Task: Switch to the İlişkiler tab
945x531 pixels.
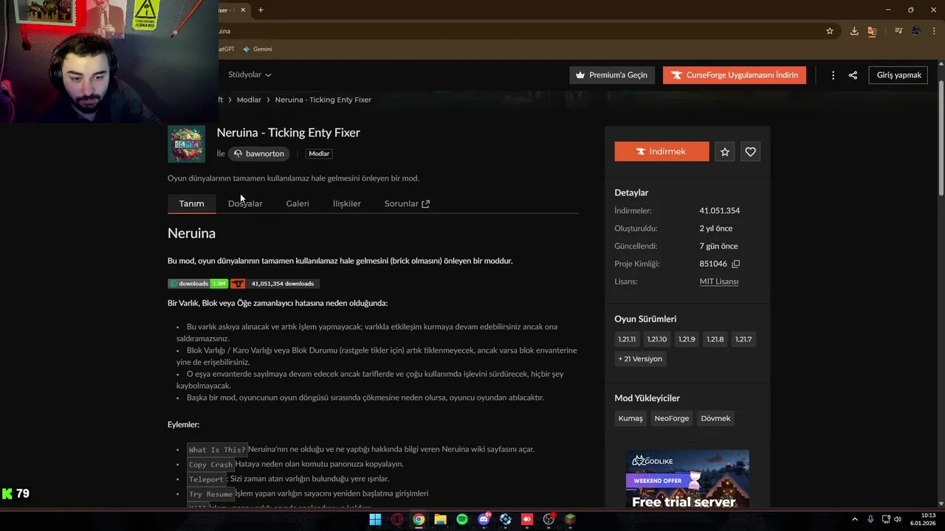Action: [347, 204]
